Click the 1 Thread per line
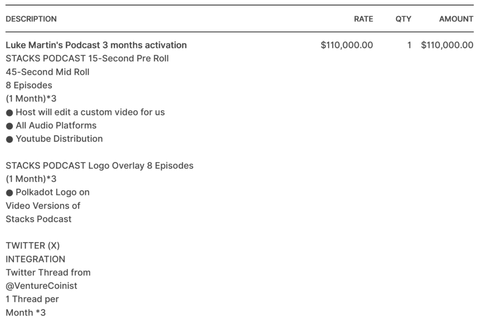The width and height of the screenshot is (485, 325). (x=32, y=299)
